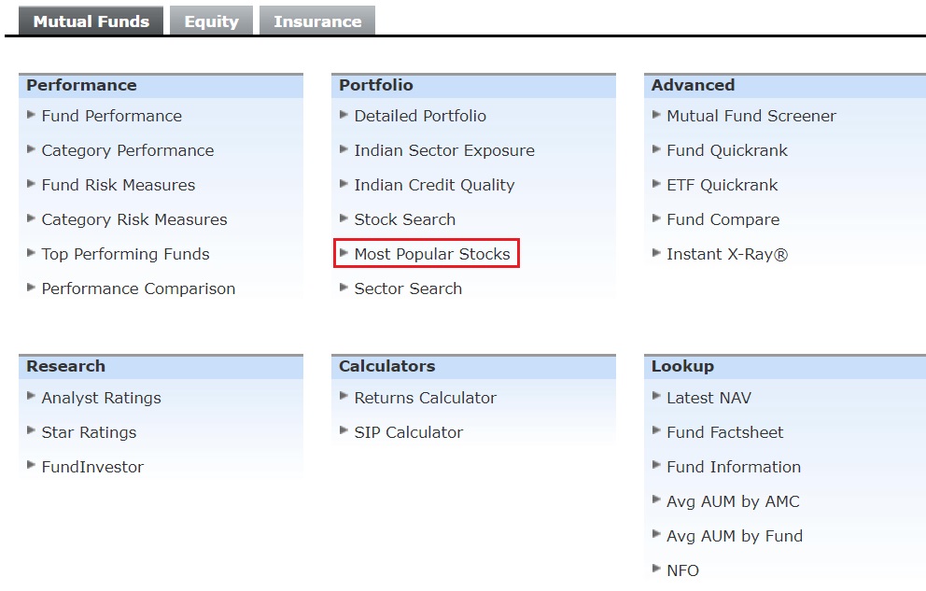Click the Detailed Portfolio link
This screenshot has height=591, width=926.
tap(420, 116)
